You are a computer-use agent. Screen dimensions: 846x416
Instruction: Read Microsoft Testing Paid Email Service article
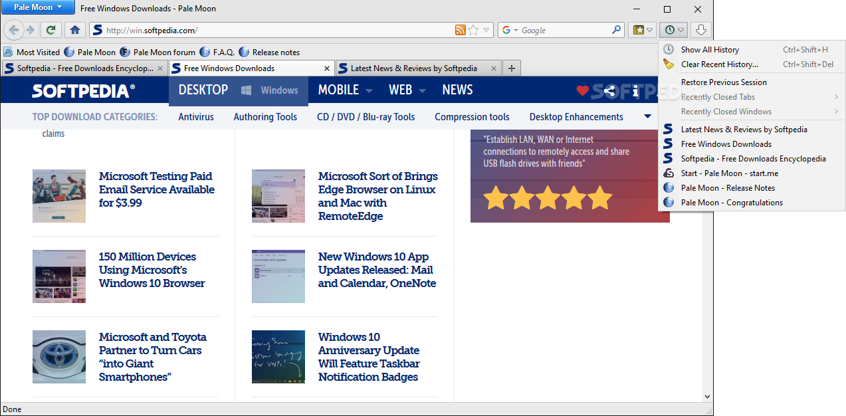click(157, 189)
